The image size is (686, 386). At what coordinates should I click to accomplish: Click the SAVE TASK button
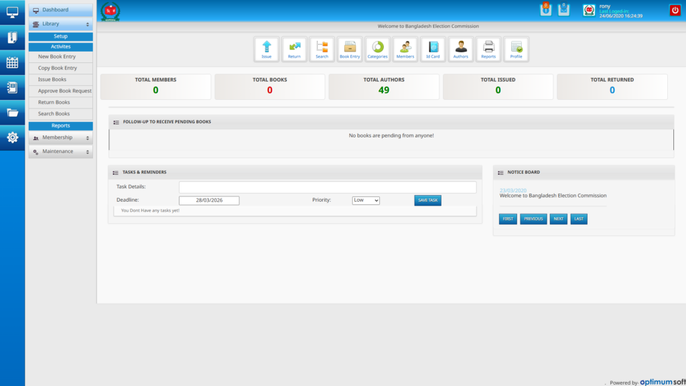pyautogui.click(x=427, y=200)
